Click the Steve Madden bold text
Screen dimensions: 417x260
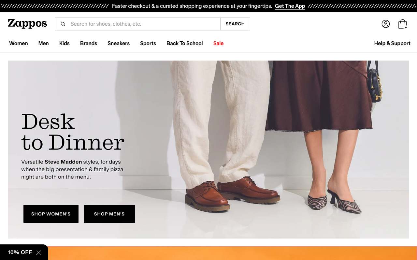(x=63, y=162)
